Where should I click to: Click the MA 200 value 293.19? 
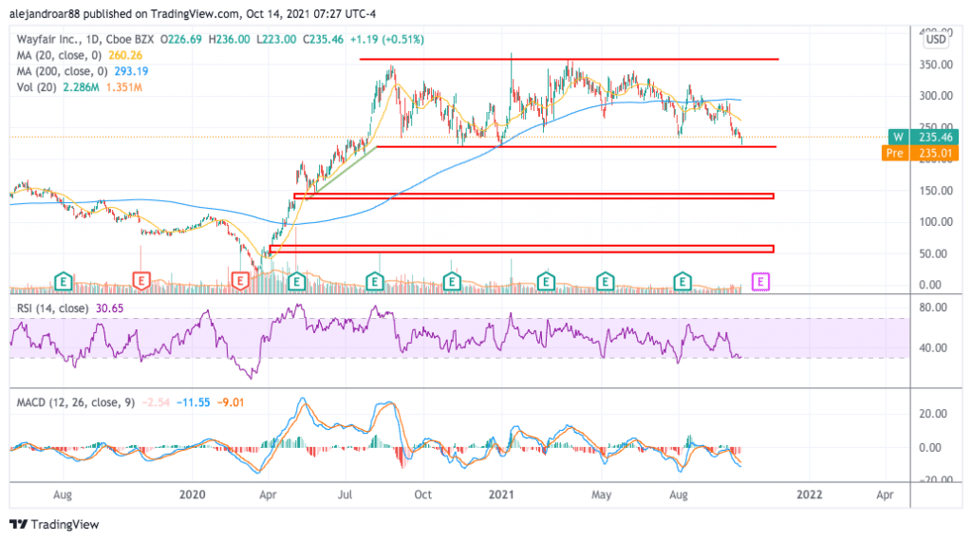pyautogui.click(x=131, y=71)
